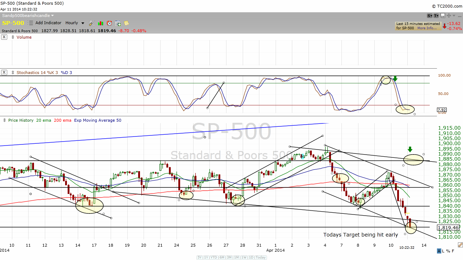Open the yellow sticky note icon

[127, 23]
